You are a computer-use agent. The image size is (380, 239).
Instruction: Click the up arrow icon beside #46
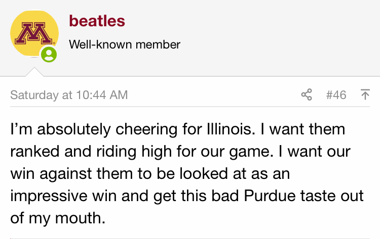pos(364,94)
